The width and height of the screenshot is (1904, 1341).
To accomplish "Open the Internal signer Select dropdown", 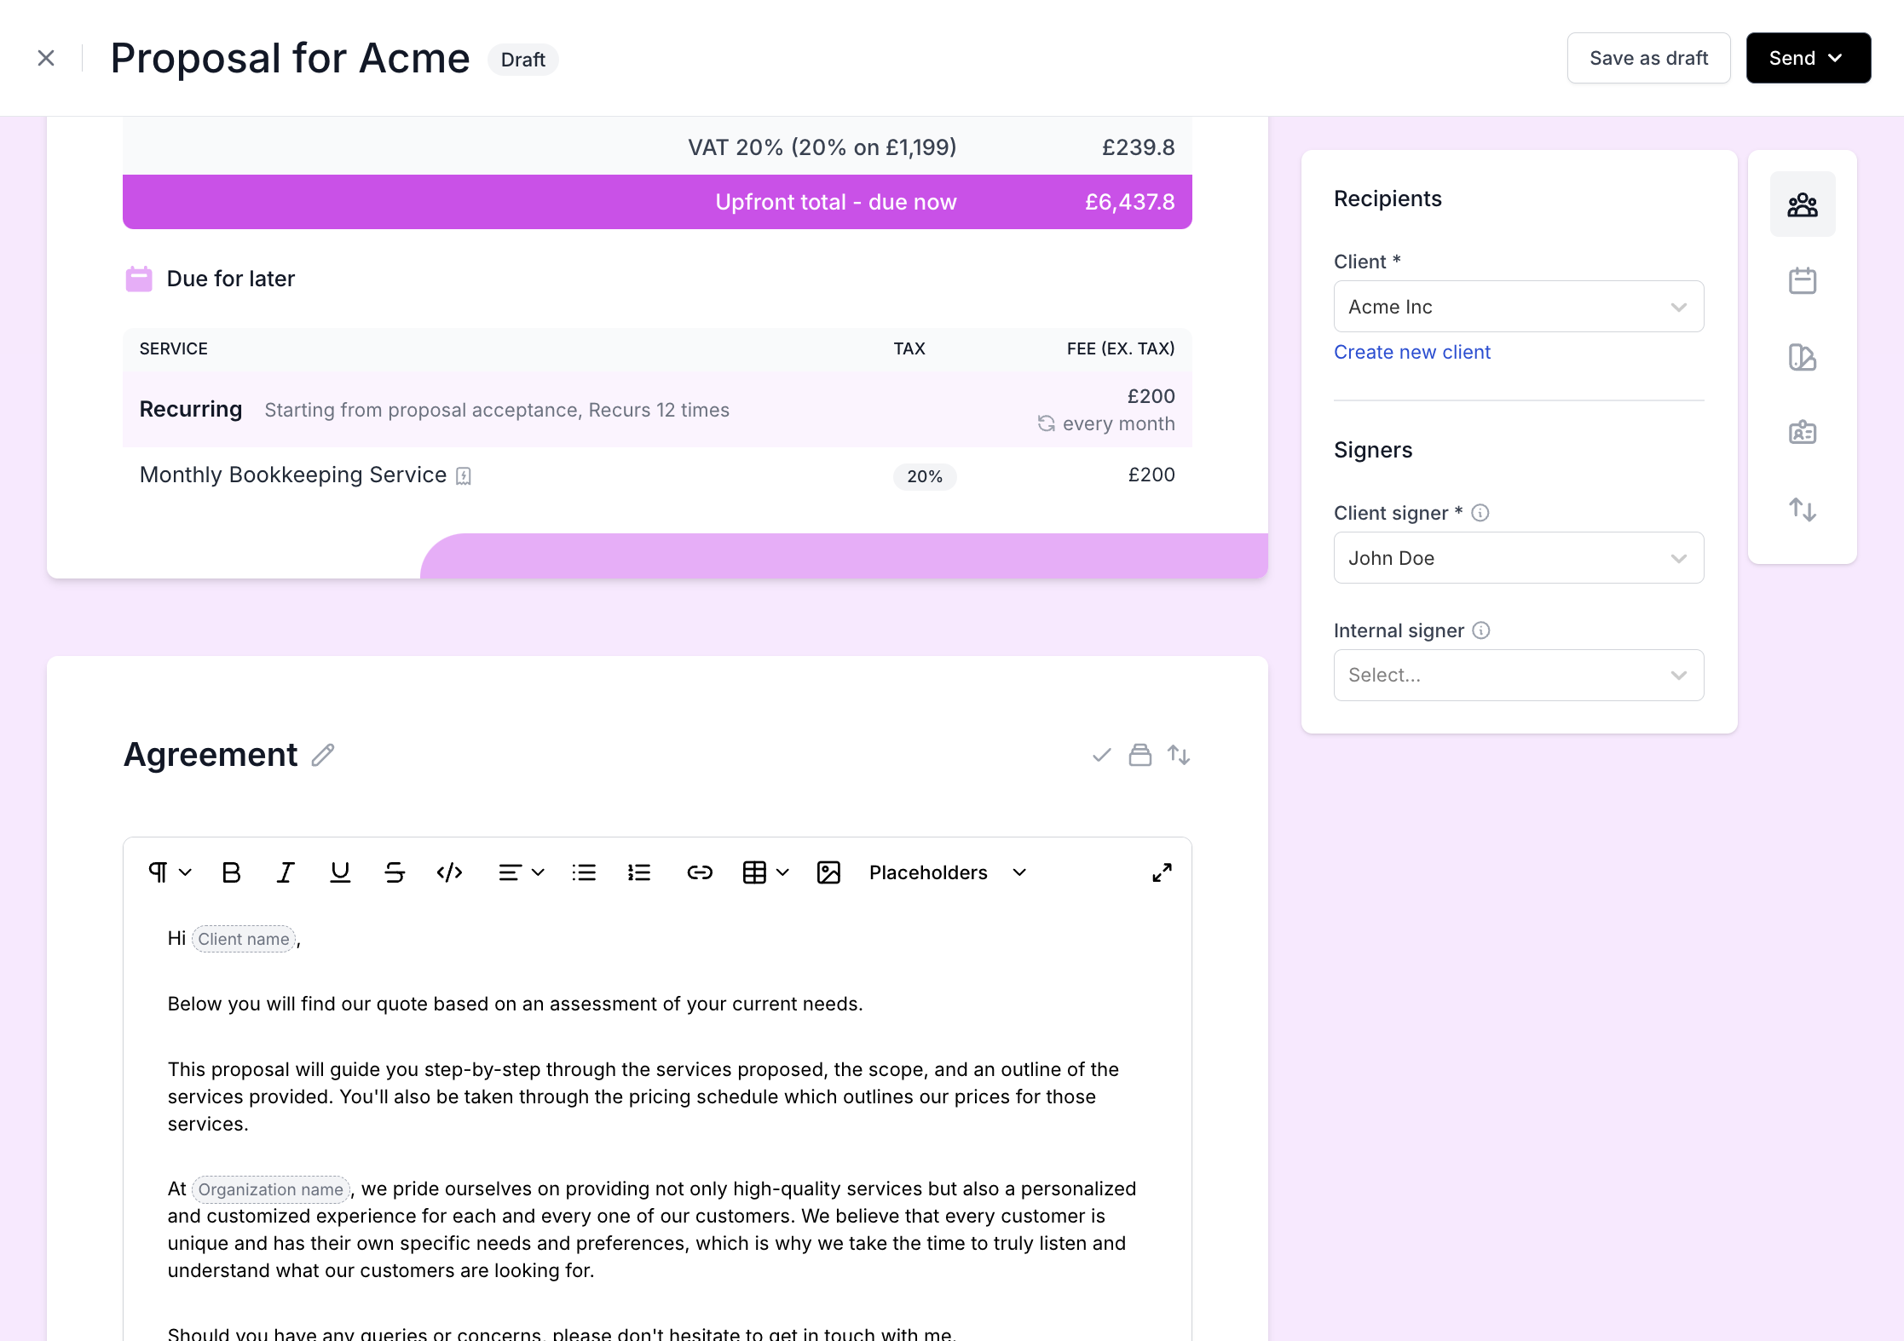I will point(1518,675).
